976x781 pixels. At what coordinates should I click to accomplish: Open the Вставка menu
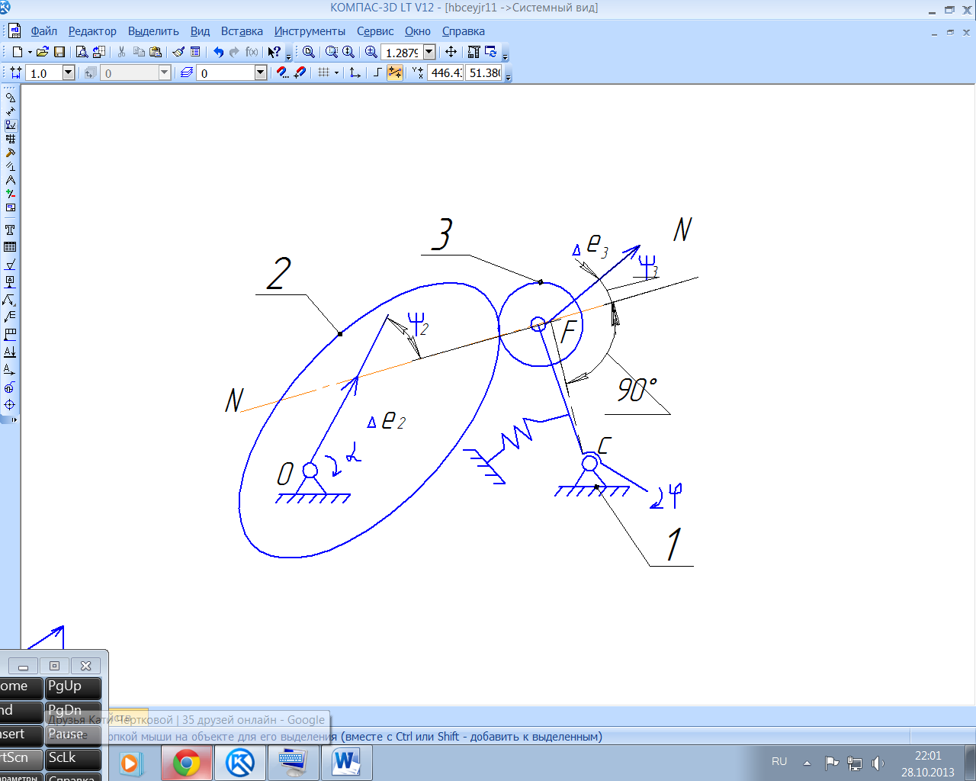point(242,31)
